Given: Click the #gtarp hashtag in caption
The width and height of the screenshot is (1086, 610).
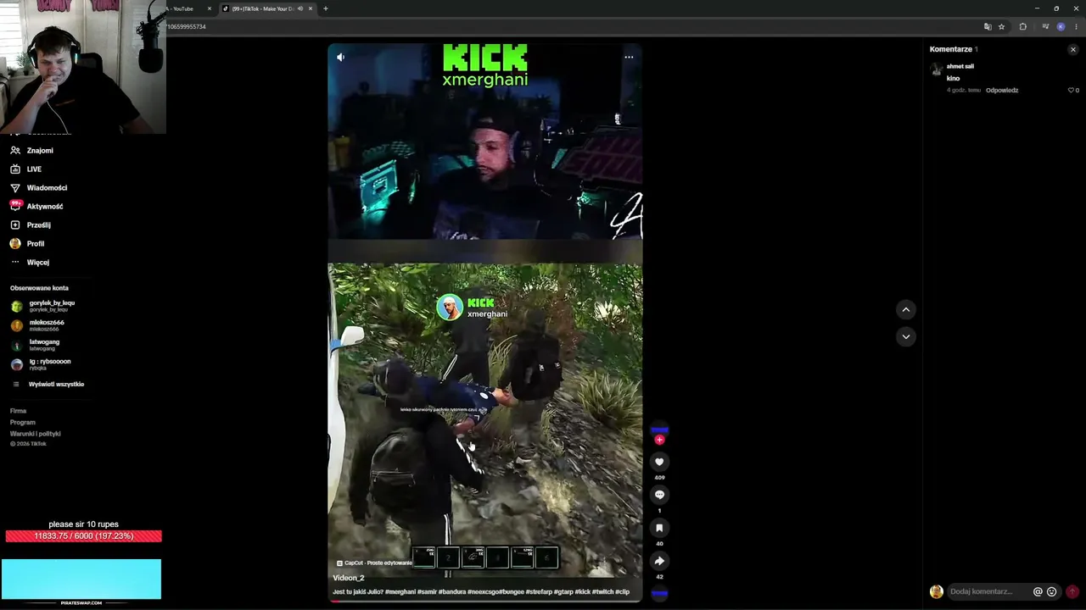Looking at the screenshot, I should coord(563,592).
